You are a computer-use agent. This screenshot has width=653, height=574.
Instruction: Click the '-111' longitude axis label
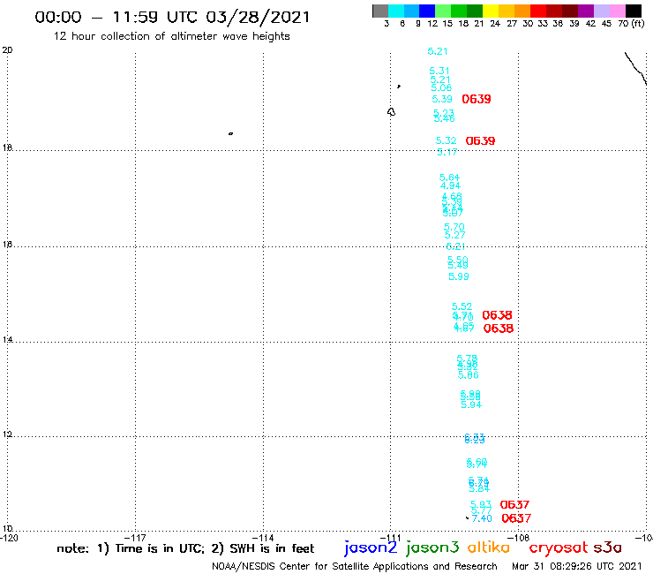coord(390,538)
